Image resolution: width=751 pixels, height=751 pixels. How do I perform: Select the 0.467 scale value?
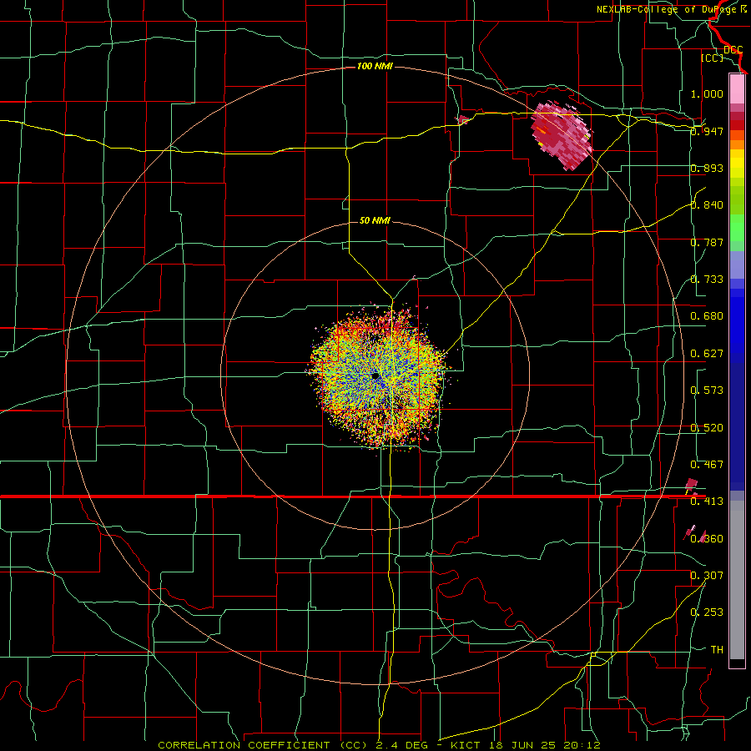[707, 465]
